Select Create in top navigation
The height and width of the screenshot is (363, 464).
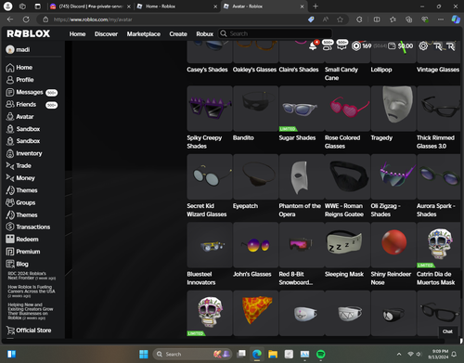(x=178, y=34)
